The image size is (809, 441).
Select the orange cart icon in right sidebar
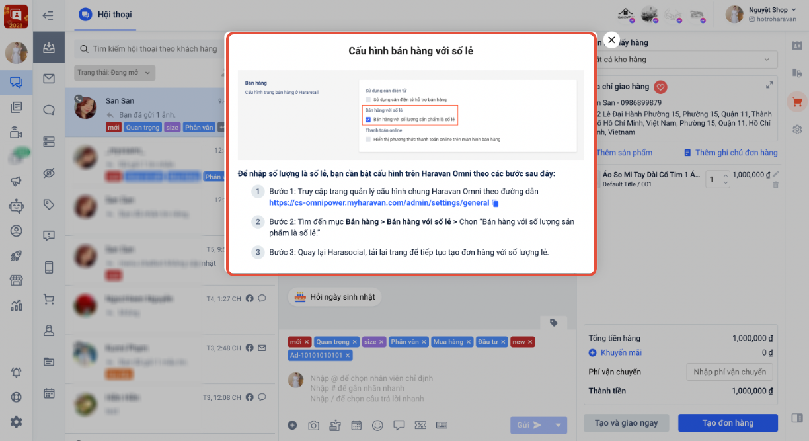797,102
